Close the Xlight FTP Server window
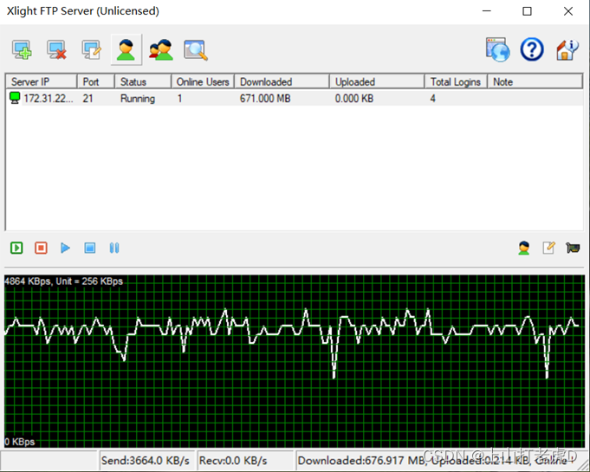 click(568, 11)
